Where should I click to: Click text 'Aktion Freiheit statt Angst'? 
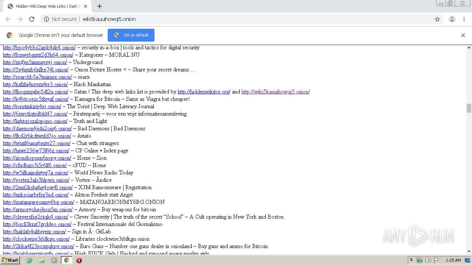pos(104,195)
